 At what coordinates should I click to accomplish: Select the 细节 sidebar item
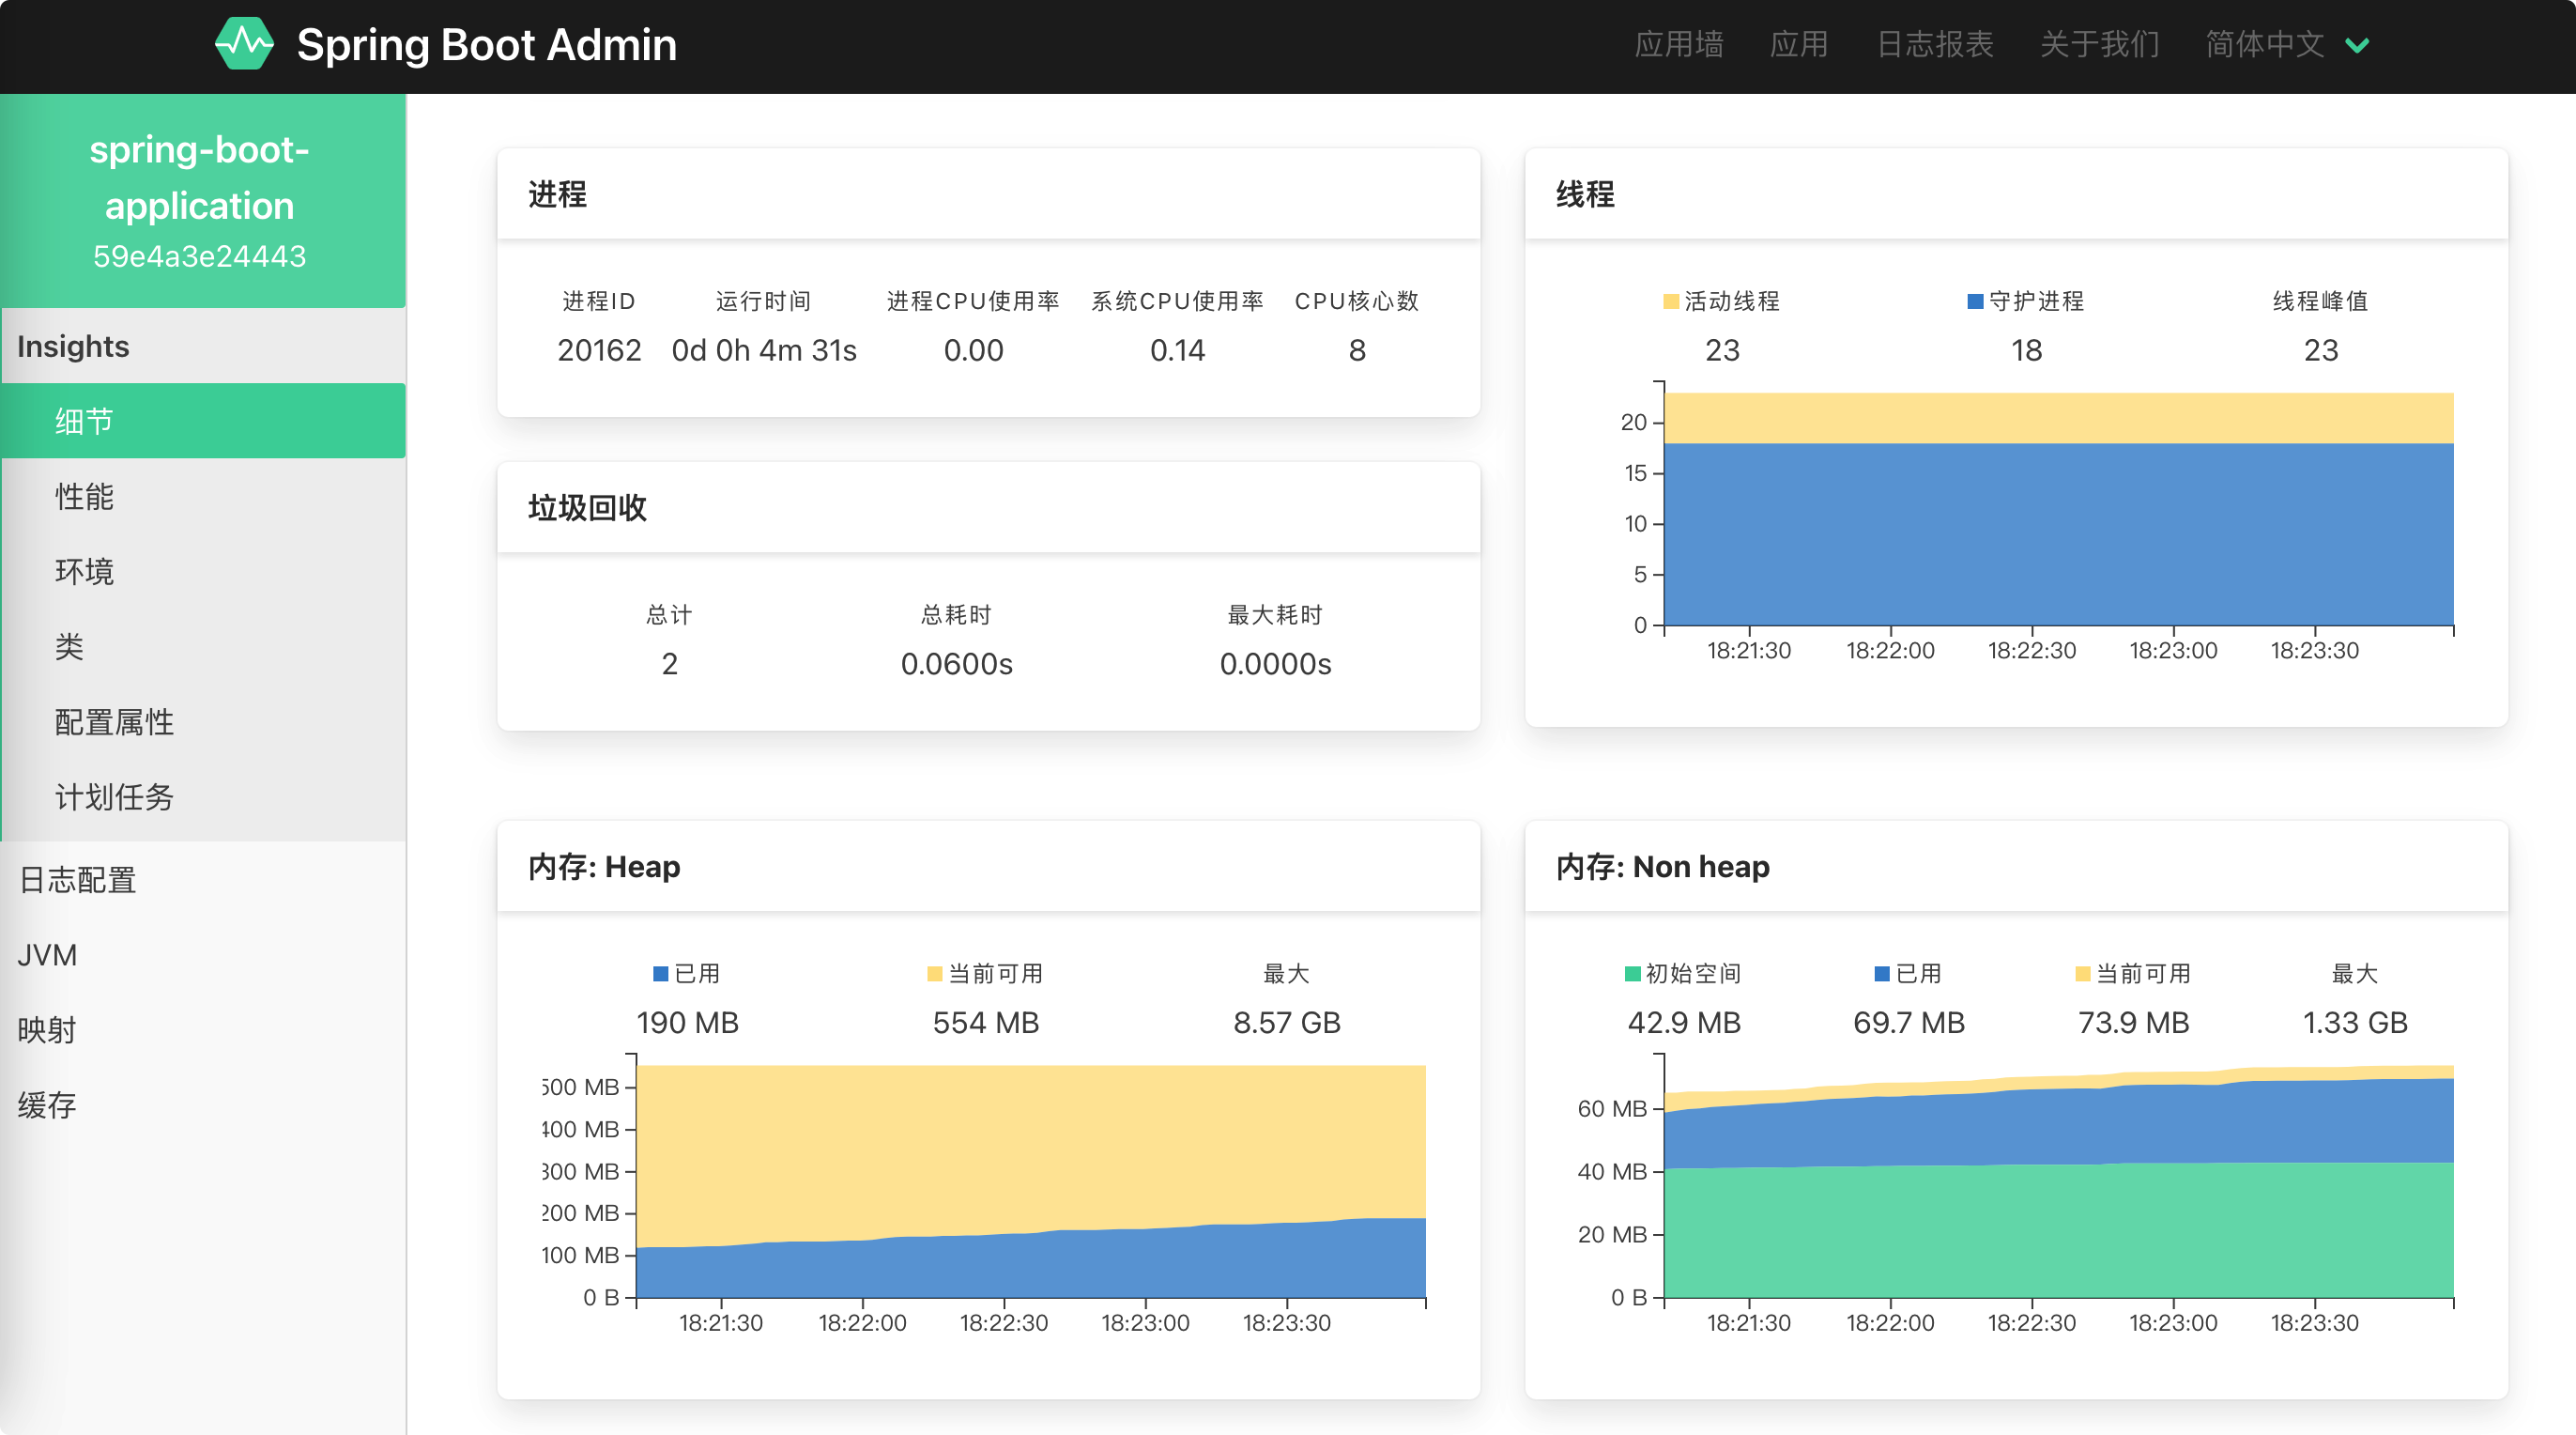point(203,421)
